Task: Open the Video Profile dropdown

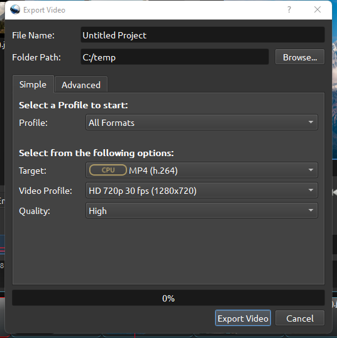Action: (x=202, y=190)
